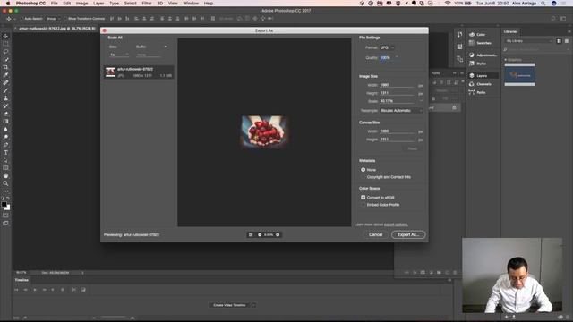This screenshot has height=322, width=573.
Task: Select the Move tool
Action: click(5, 36)
